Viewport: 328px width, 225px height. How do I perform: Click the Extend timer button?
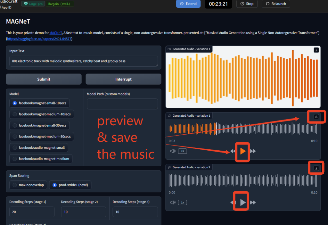click(188, 4)
